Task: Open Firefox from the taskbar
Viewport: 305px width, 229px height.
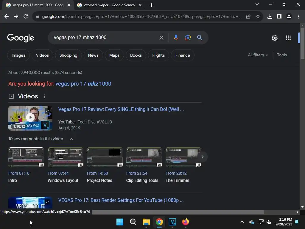Action: point(185,222)
